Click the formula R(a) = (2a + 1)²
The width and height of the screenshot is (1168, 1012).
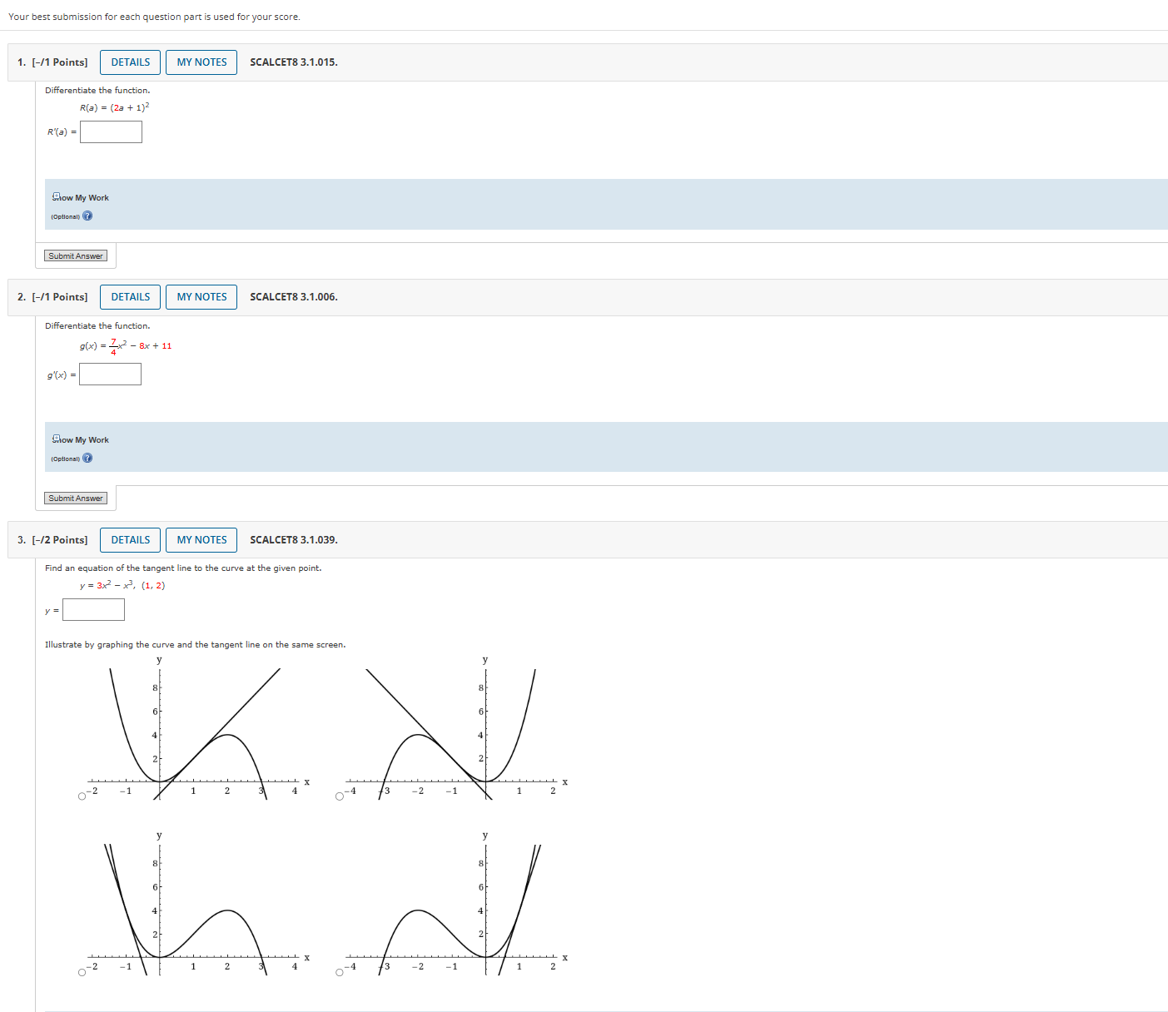115,107
